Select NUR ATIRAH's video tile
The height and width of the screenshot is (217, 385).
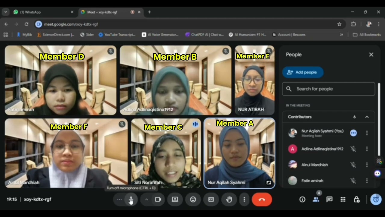pos(254,80)
